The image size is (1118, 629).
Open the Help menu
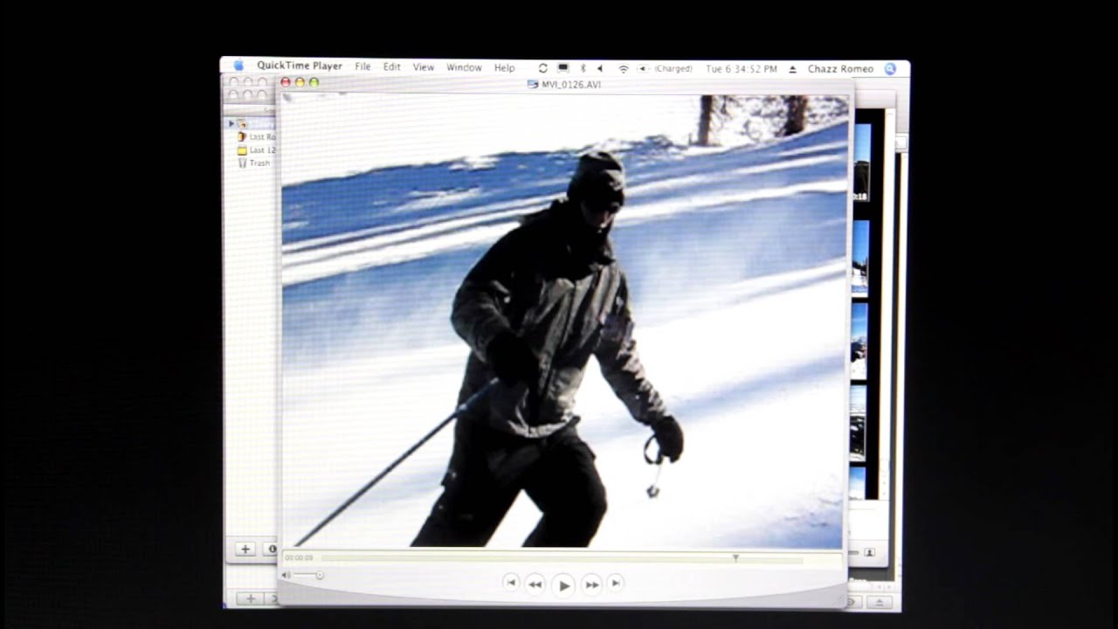coord(504,67)
